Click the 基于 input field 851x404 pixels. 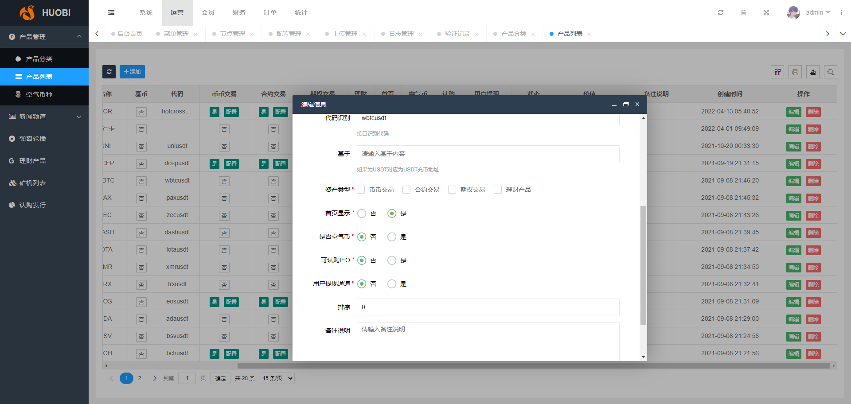click(488, 154)
